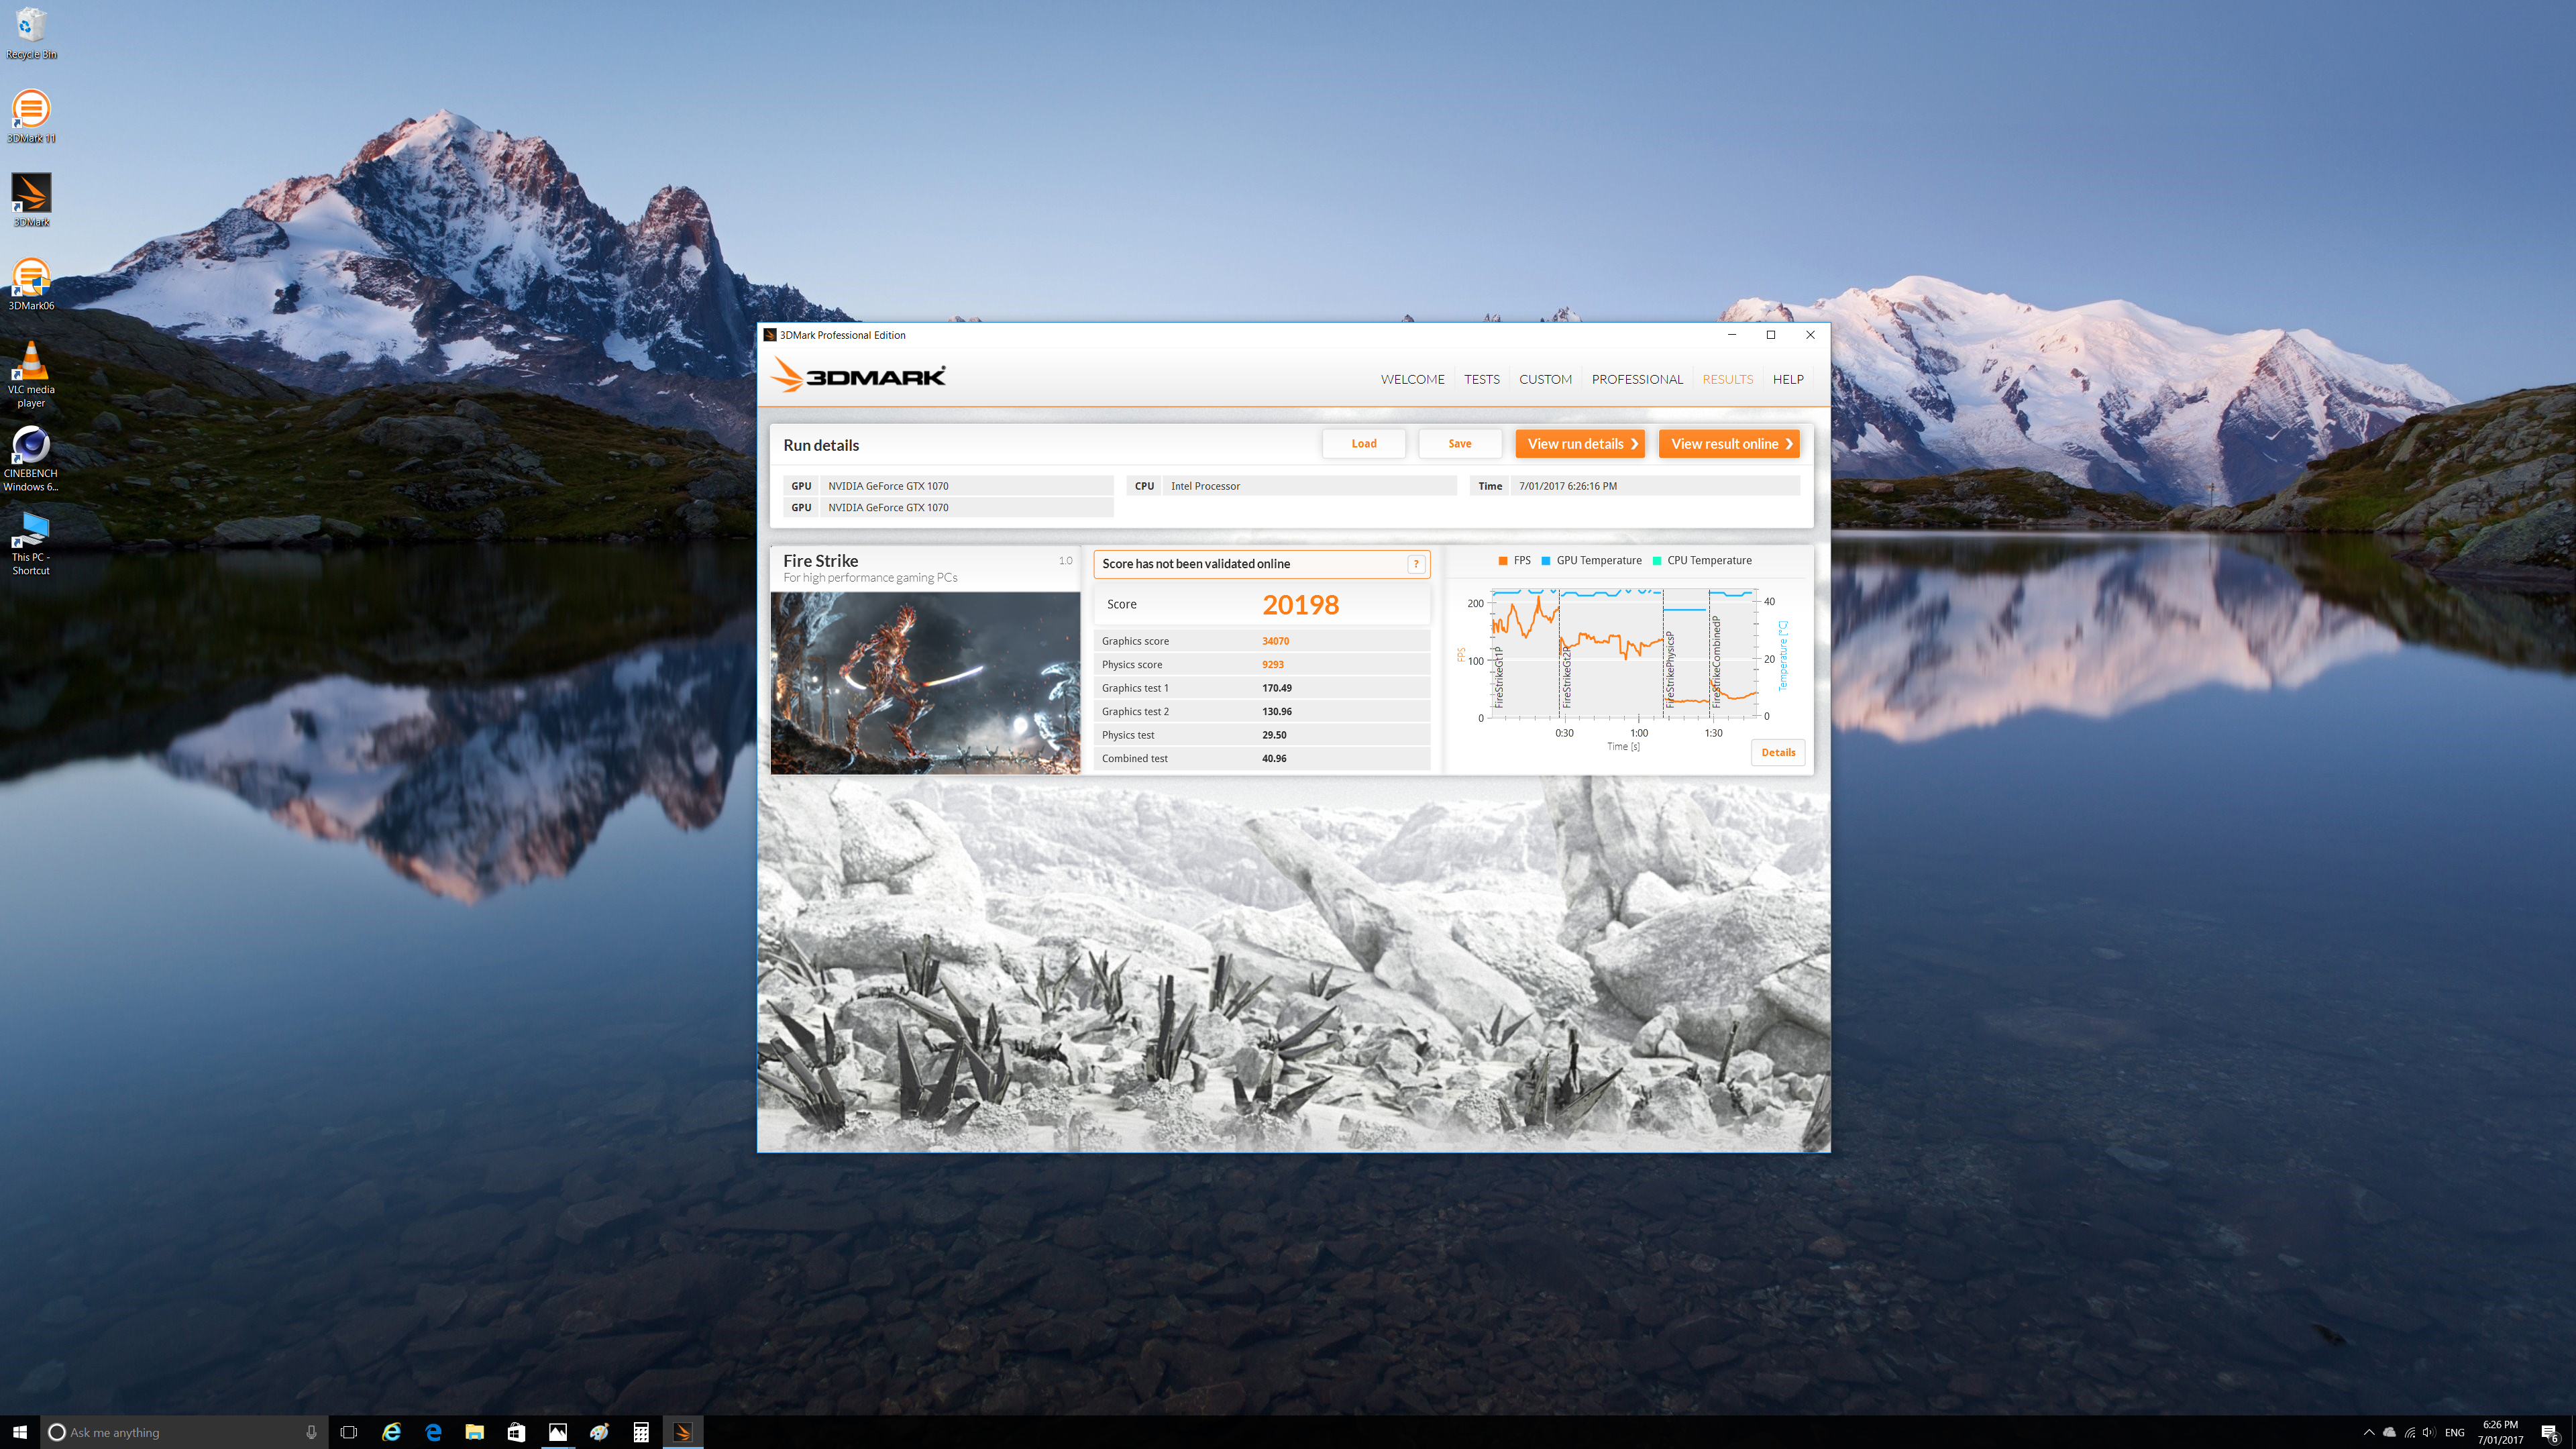Toggle the FPS legend swatch
The height and width of the screenshot is (1449, 2576).
pos(1503,561)
